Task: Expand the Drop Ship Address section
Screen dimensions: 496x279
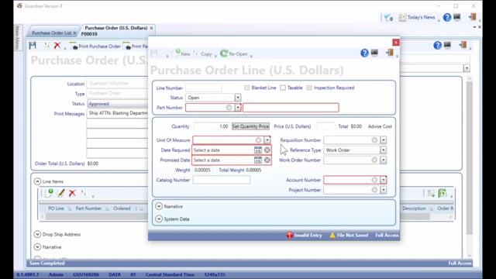Action: 37,234
